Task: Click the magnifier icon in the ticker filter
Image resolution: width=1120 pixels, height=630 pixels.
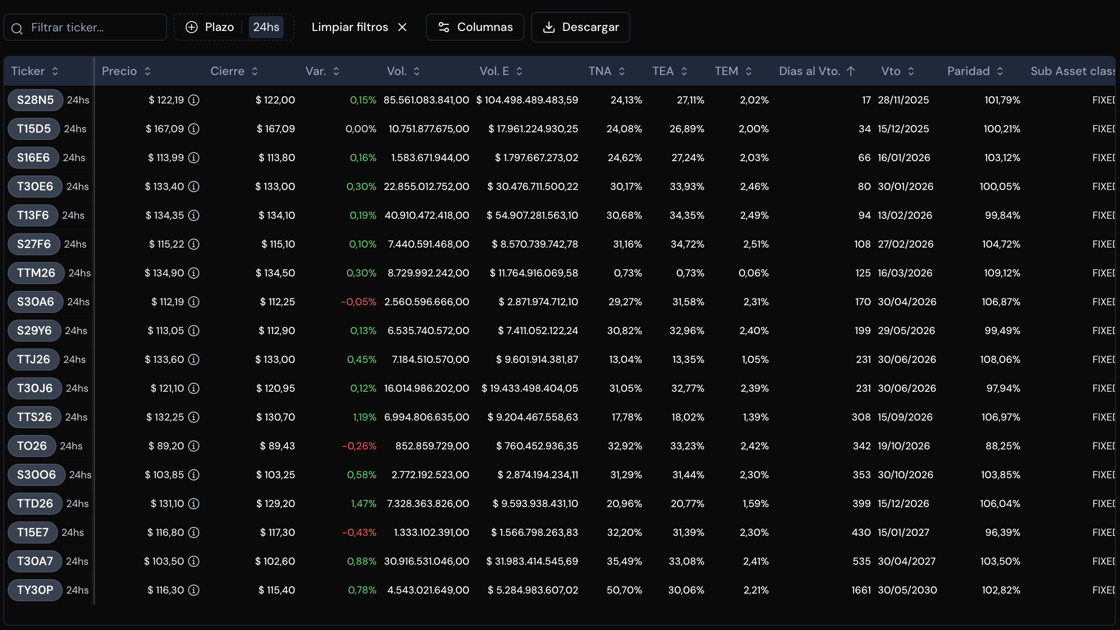Action: pos(17,29)
